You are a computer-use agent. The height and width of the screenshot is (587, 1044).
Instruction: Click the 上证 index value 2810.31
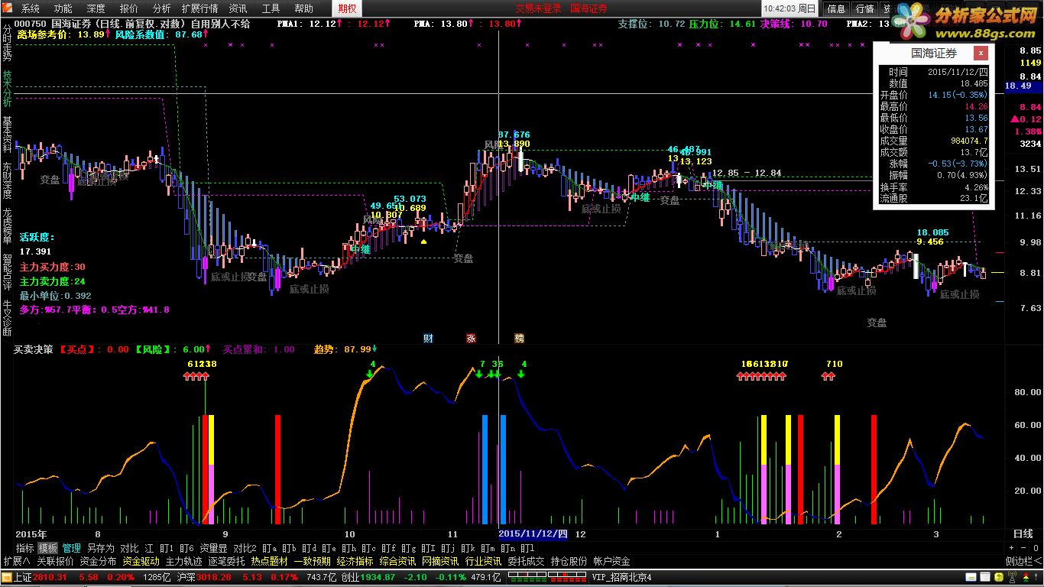50,577
